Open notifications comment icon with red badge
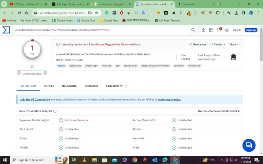 click(x=219, y=30)
